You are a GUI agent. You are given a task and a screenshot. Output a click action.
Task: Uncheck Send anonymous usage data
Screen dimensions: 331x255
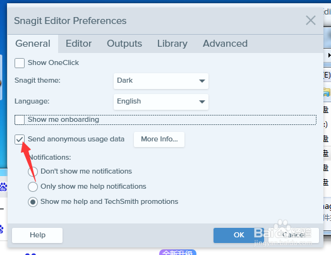coord(20,139)
